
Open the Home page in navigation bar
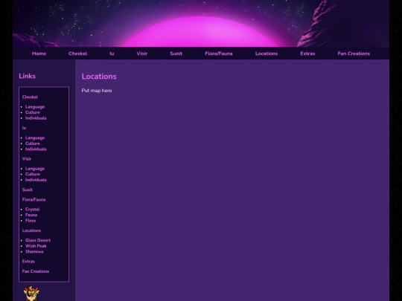(39, 54)
